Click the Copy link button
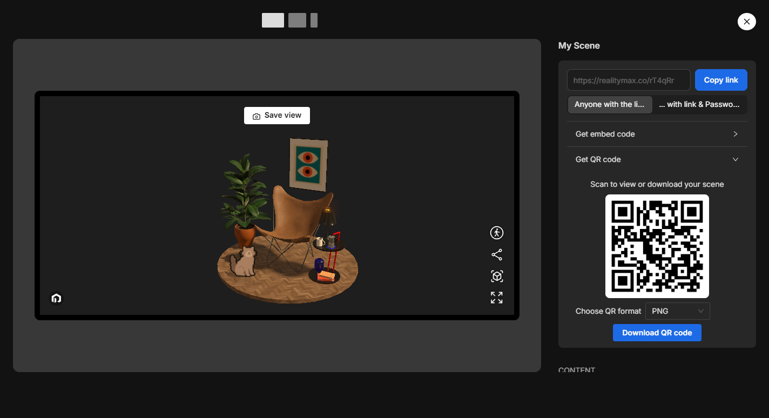Image resolution: width=769 pixels, height=418 pixels. (721, 79)
